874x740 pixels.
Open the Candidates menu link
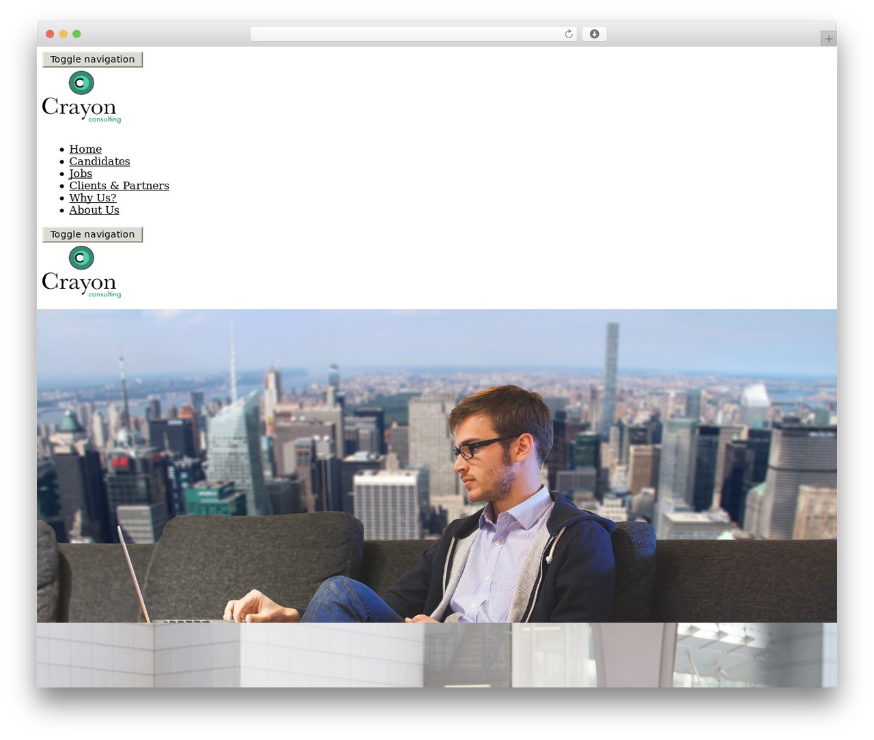pyautogui.click(x=100, y=161)
